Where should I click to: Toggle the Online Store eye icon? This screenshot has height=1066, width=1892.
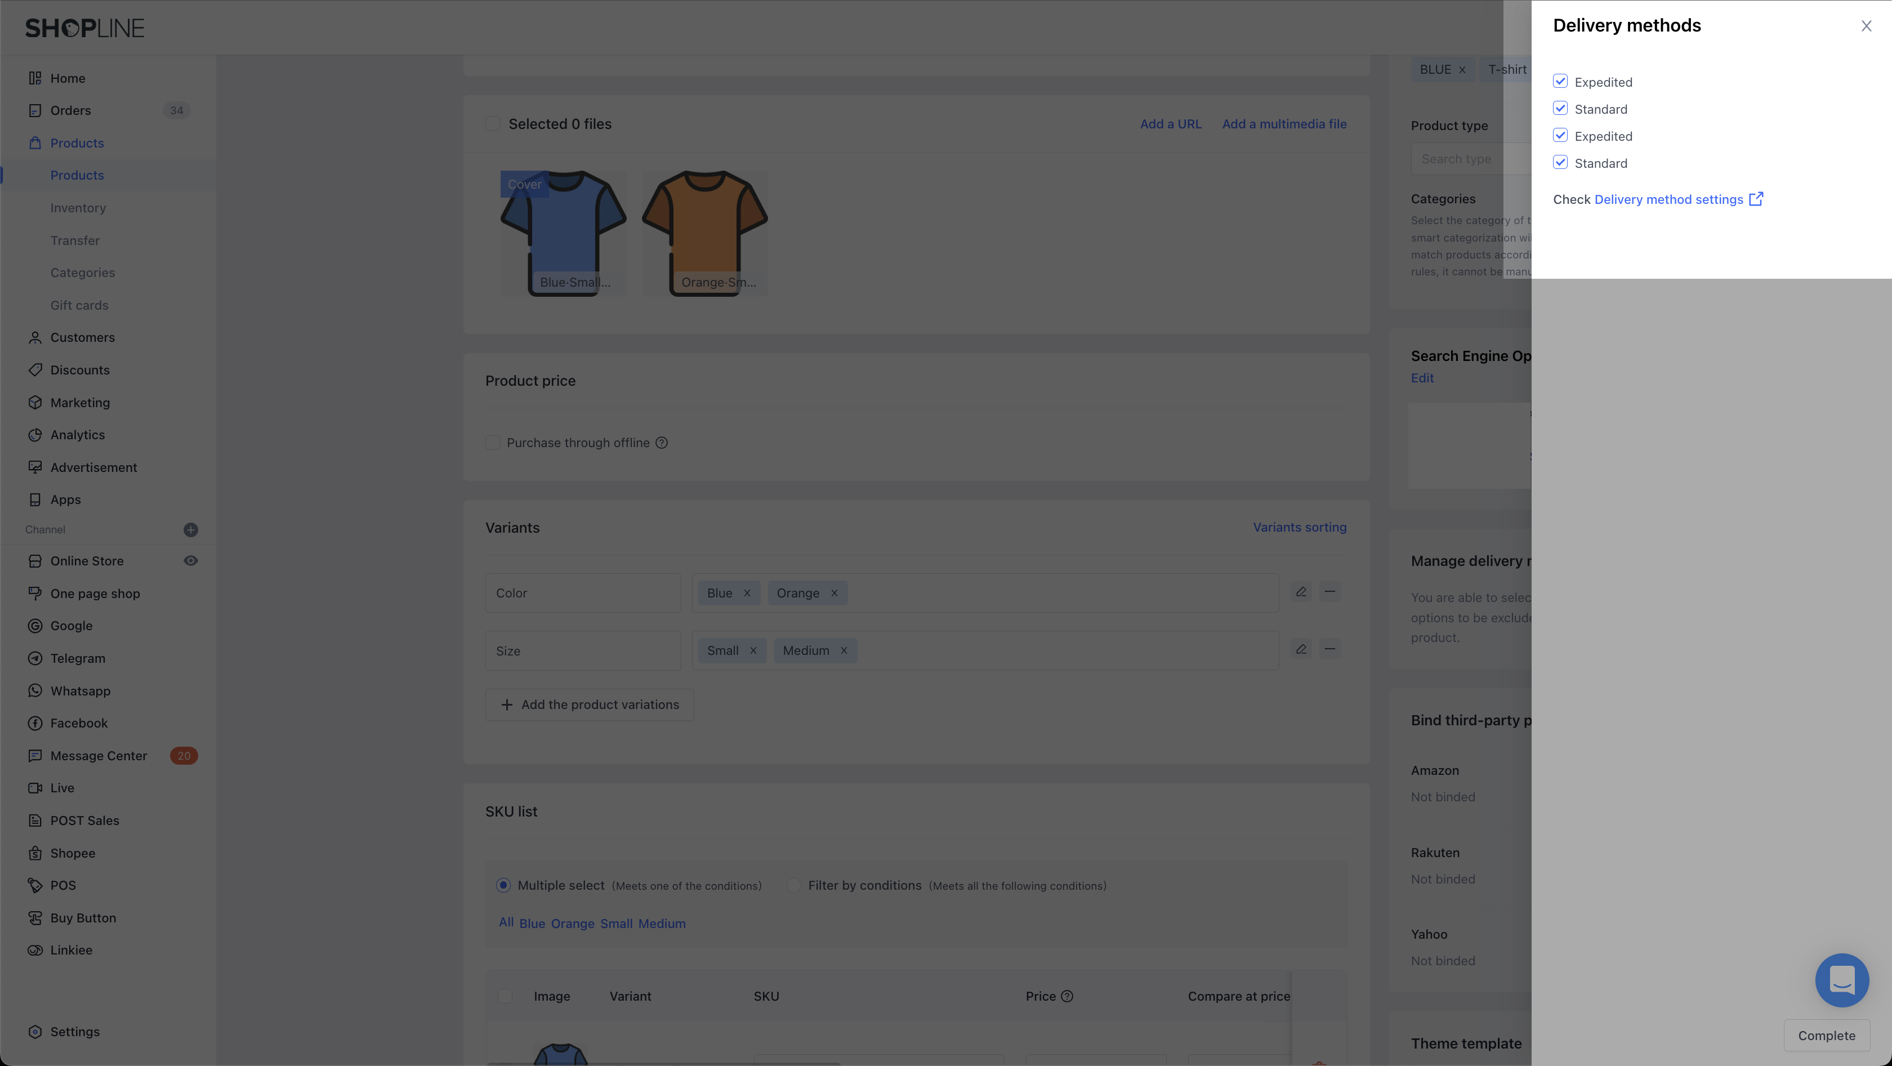coord(190,561)
